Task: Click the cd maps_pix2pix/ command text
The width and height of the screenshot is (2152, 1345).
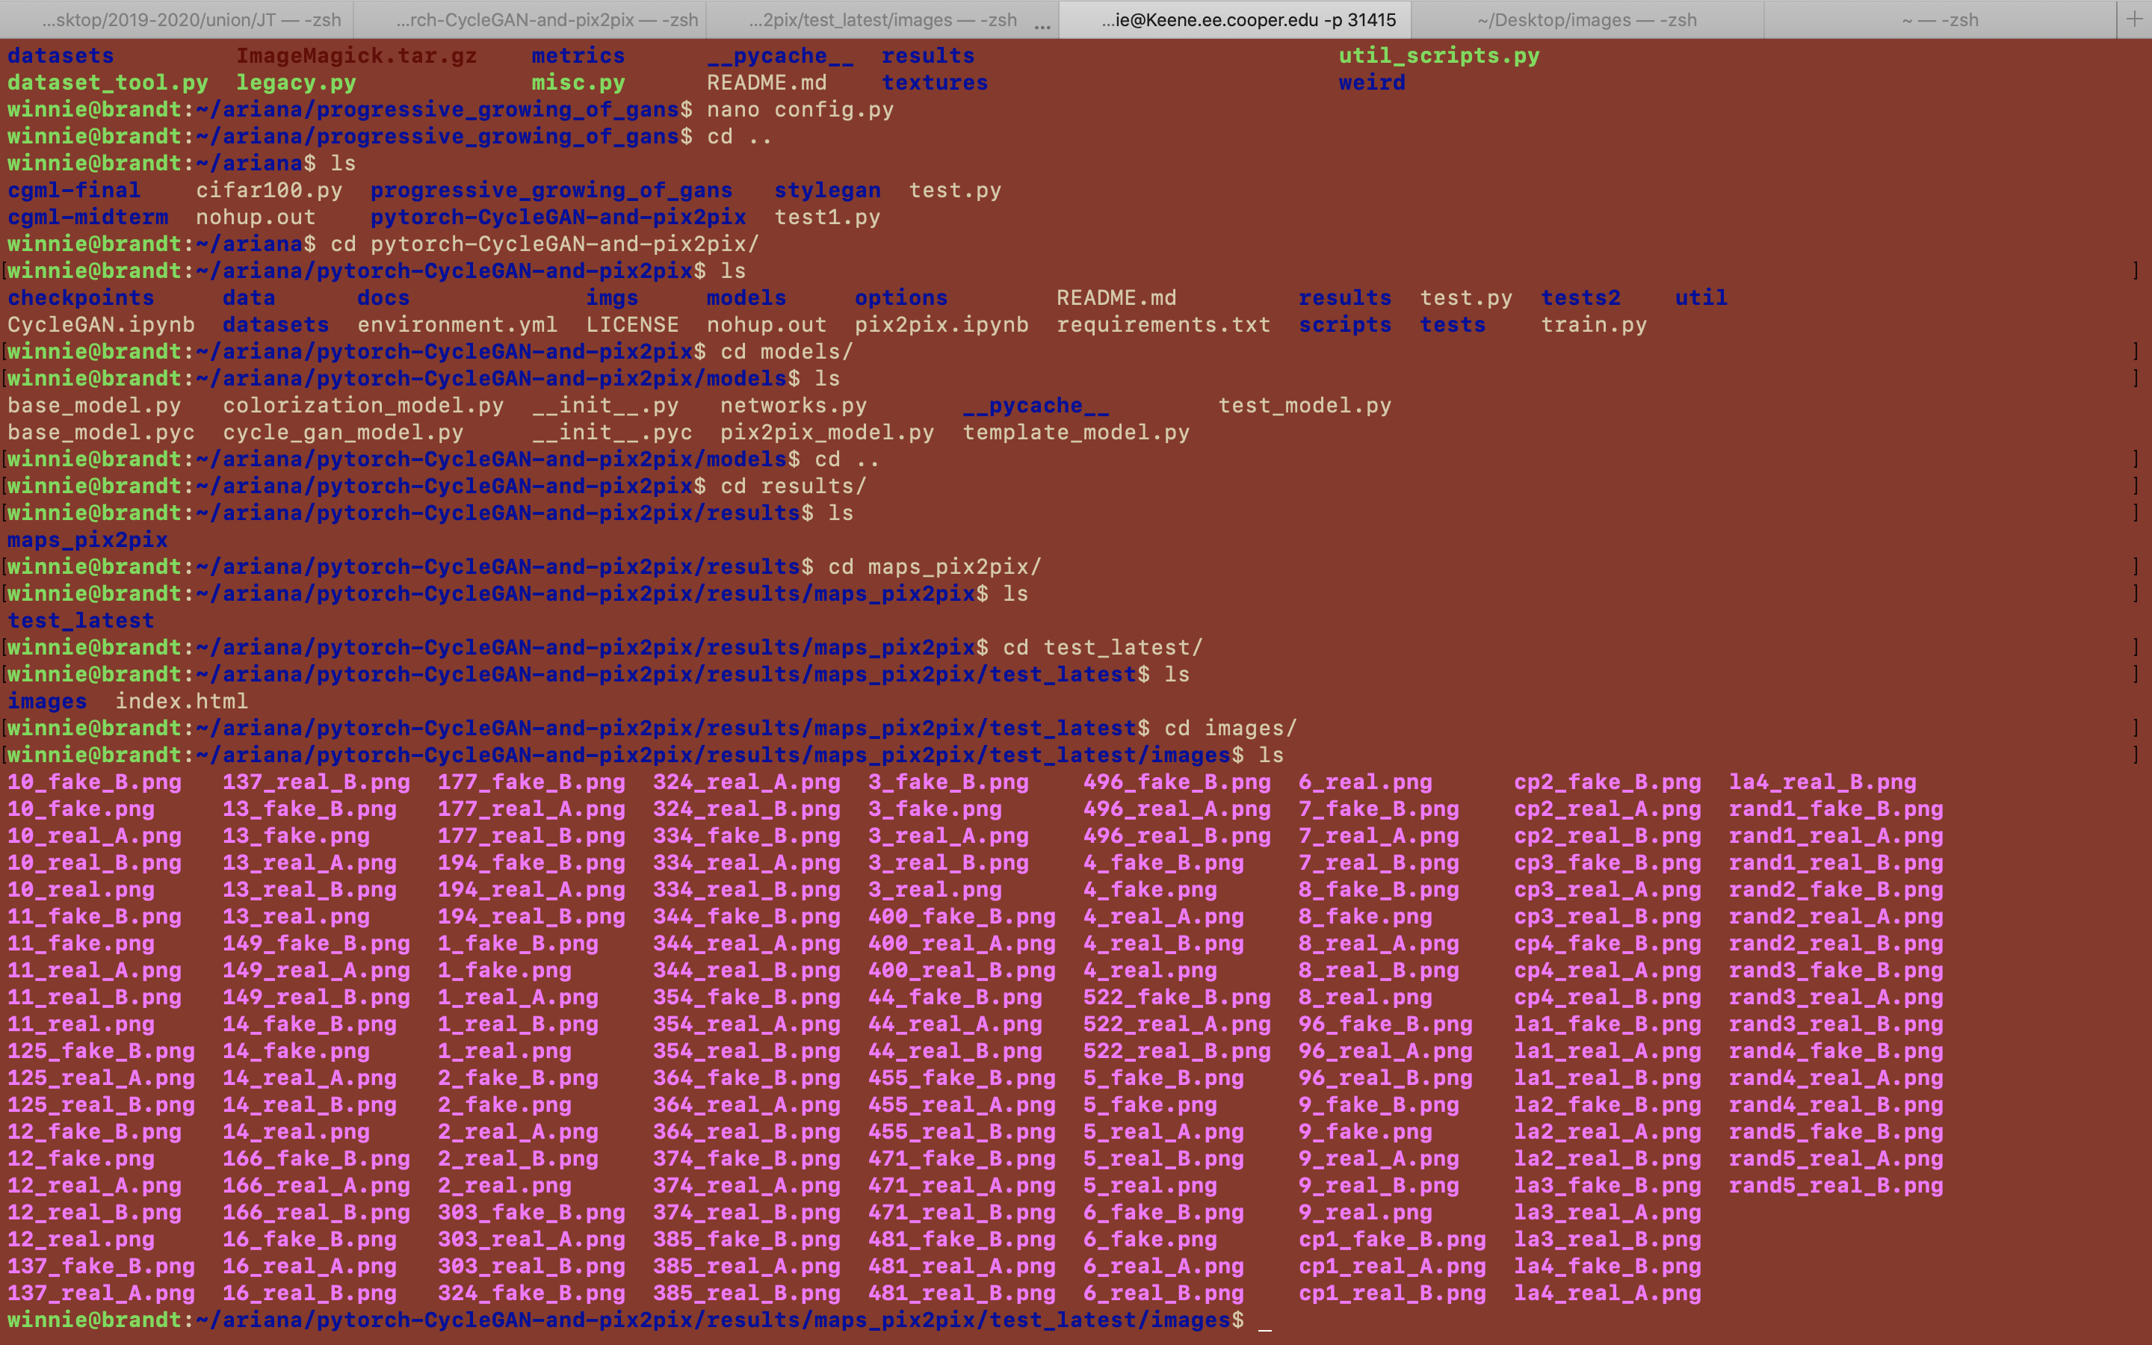Action: pos(935,566)
